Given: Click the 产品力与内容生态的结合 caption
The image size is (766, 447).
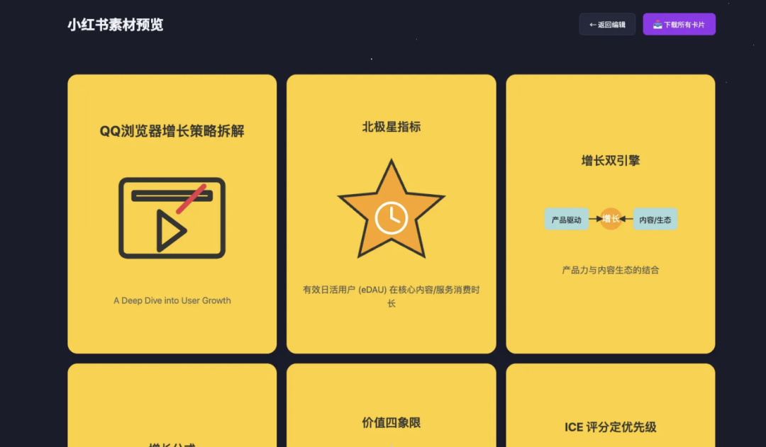Looking at the screenshot, I should pyautogui.click(x=611, y=270).
